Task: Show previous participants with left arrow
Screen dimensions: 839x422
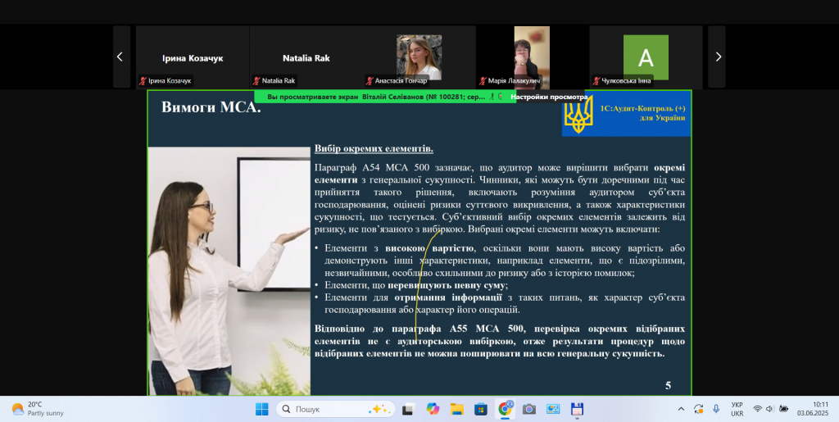Action: (121, 57)
